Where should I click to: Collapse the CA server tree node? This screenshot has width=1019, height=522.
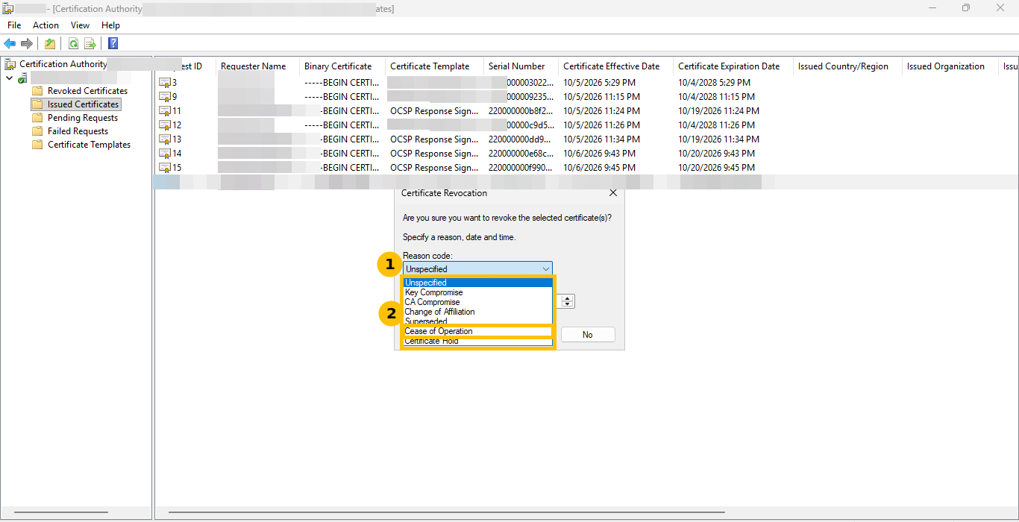point(9,78)
